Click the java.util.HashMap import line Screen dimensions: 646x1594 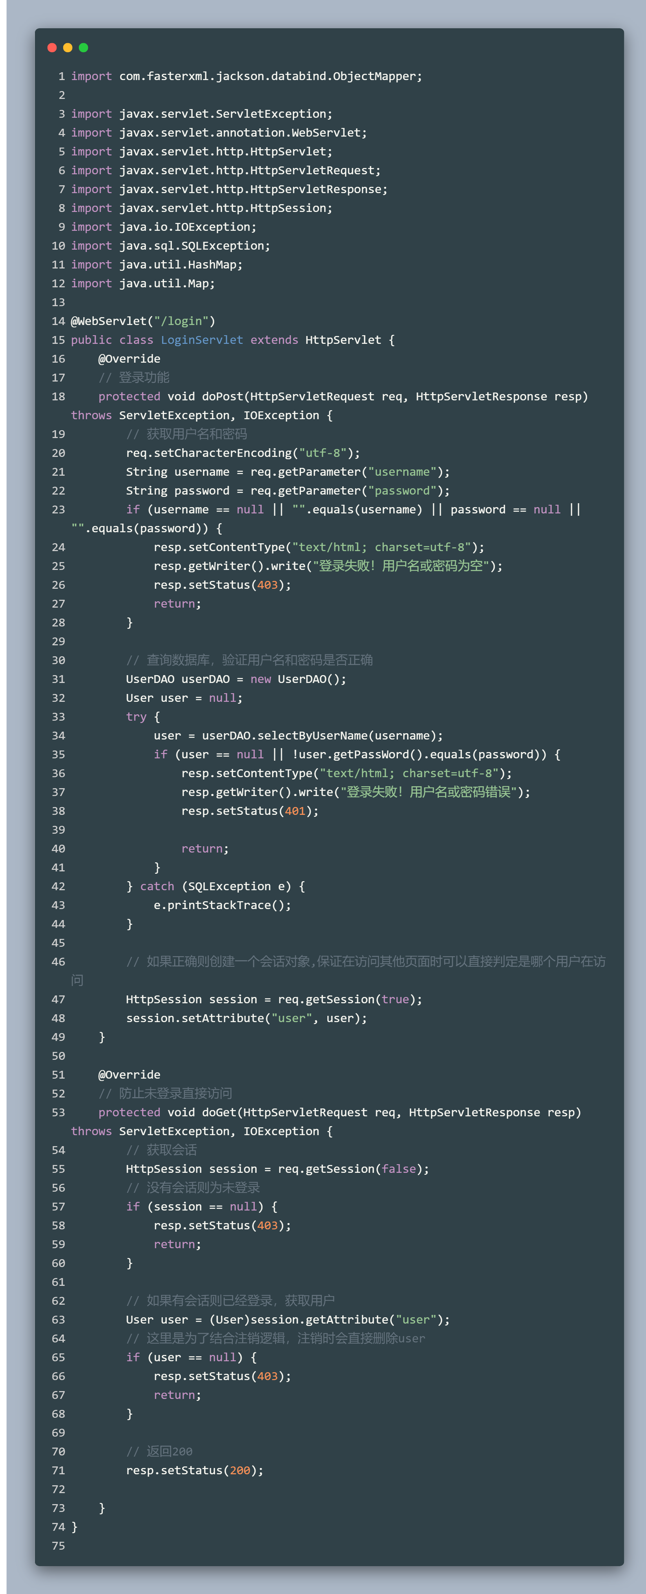(157, 264)
